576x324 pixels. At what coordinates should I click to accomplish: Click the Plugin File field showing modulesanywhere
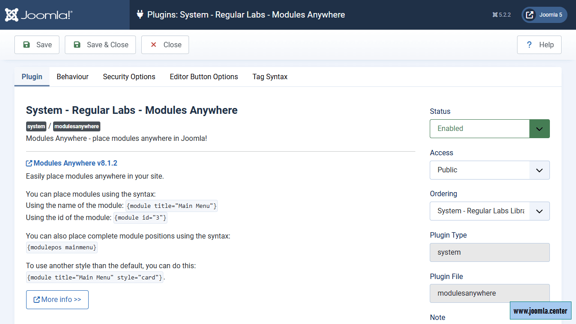[x=490, y=293]
